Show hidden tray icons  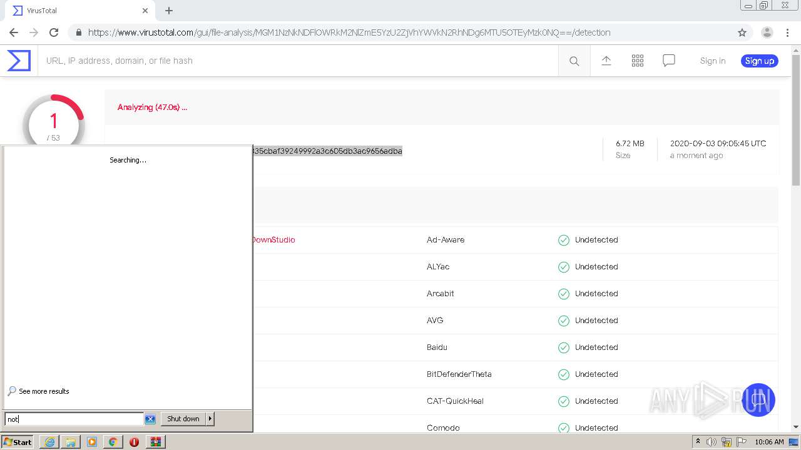point(698,442)
